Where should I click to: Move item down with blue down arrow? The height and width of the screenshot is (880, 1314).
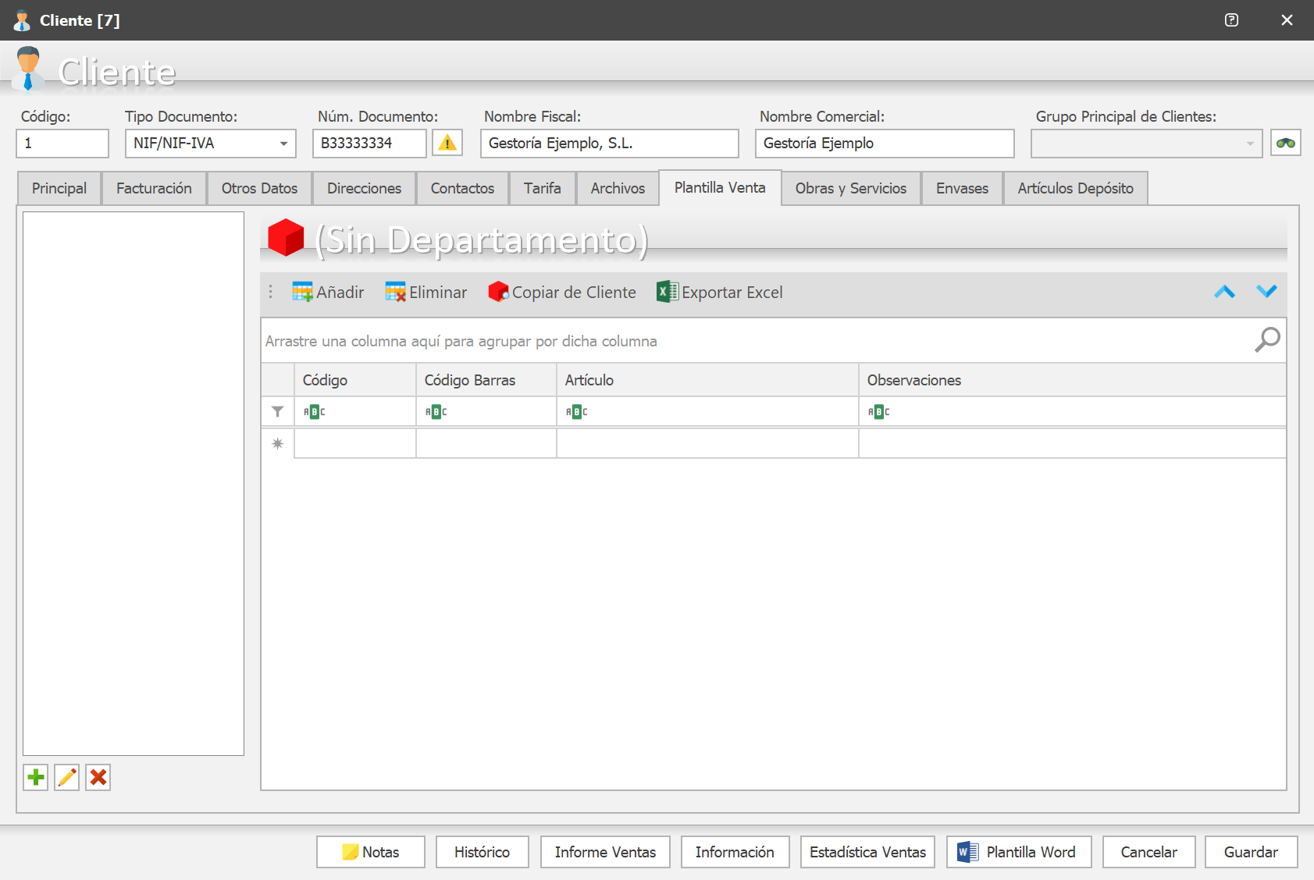pyautogui.click(x=1266, y=291)
